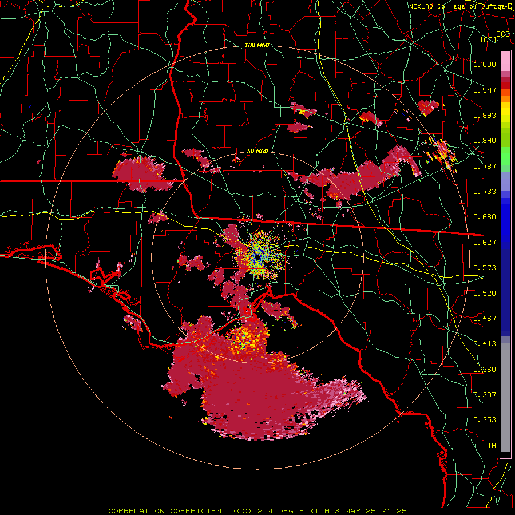Click the "TH" threshold label on the scale
Image resolution: width=515 pixels, height=515 pixels.
492,446
